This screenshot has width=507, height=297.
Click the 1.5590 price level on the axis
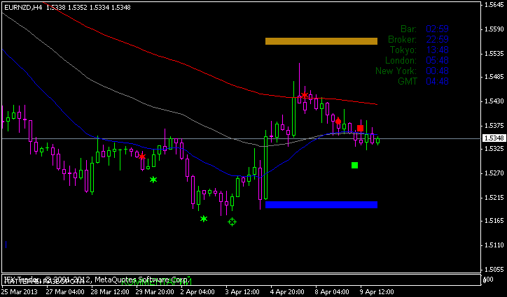tap(494, 29)
